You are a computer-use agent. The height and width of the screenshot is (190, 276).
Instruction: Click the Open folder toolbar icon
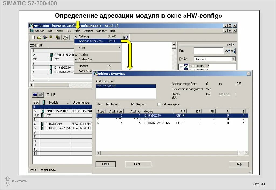(x=39, y=37)
